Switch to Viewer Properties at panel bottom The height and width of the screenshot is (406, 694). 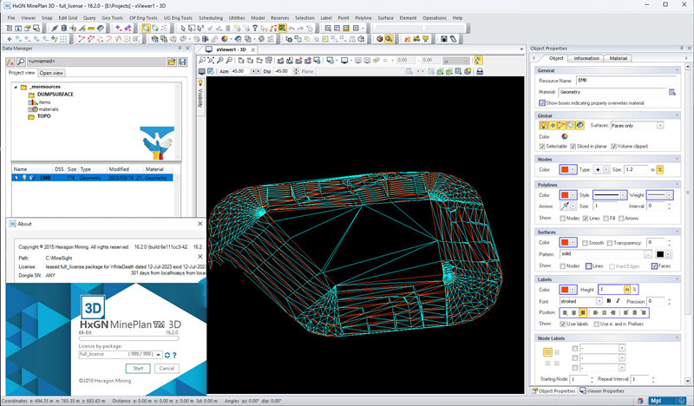coord(602,391)
